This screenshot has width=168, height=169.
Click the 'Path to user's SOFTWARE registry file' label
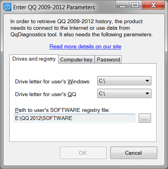click(x=63, y=110)
